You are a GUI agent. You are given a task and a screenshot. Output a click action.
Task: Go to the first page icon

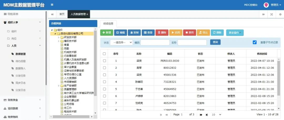pyautogui.click(x=161, y=115)
